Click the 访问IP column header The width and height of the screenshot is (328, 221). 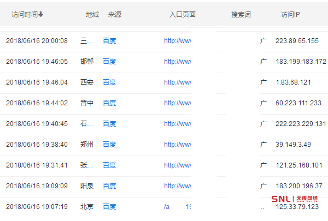click(x=290, y=15)
